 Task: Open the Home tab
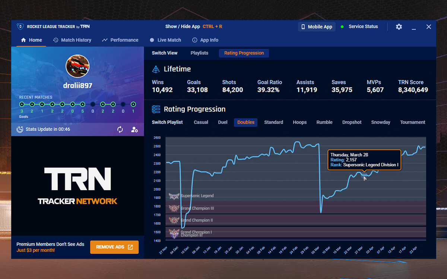tap(32, 40)
